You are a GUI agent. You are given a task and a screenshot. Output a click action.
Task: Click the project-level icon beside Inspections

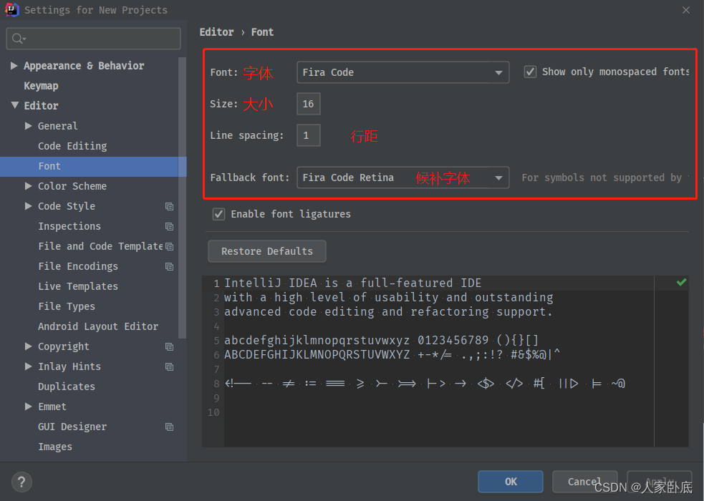[x=169, y=226]
